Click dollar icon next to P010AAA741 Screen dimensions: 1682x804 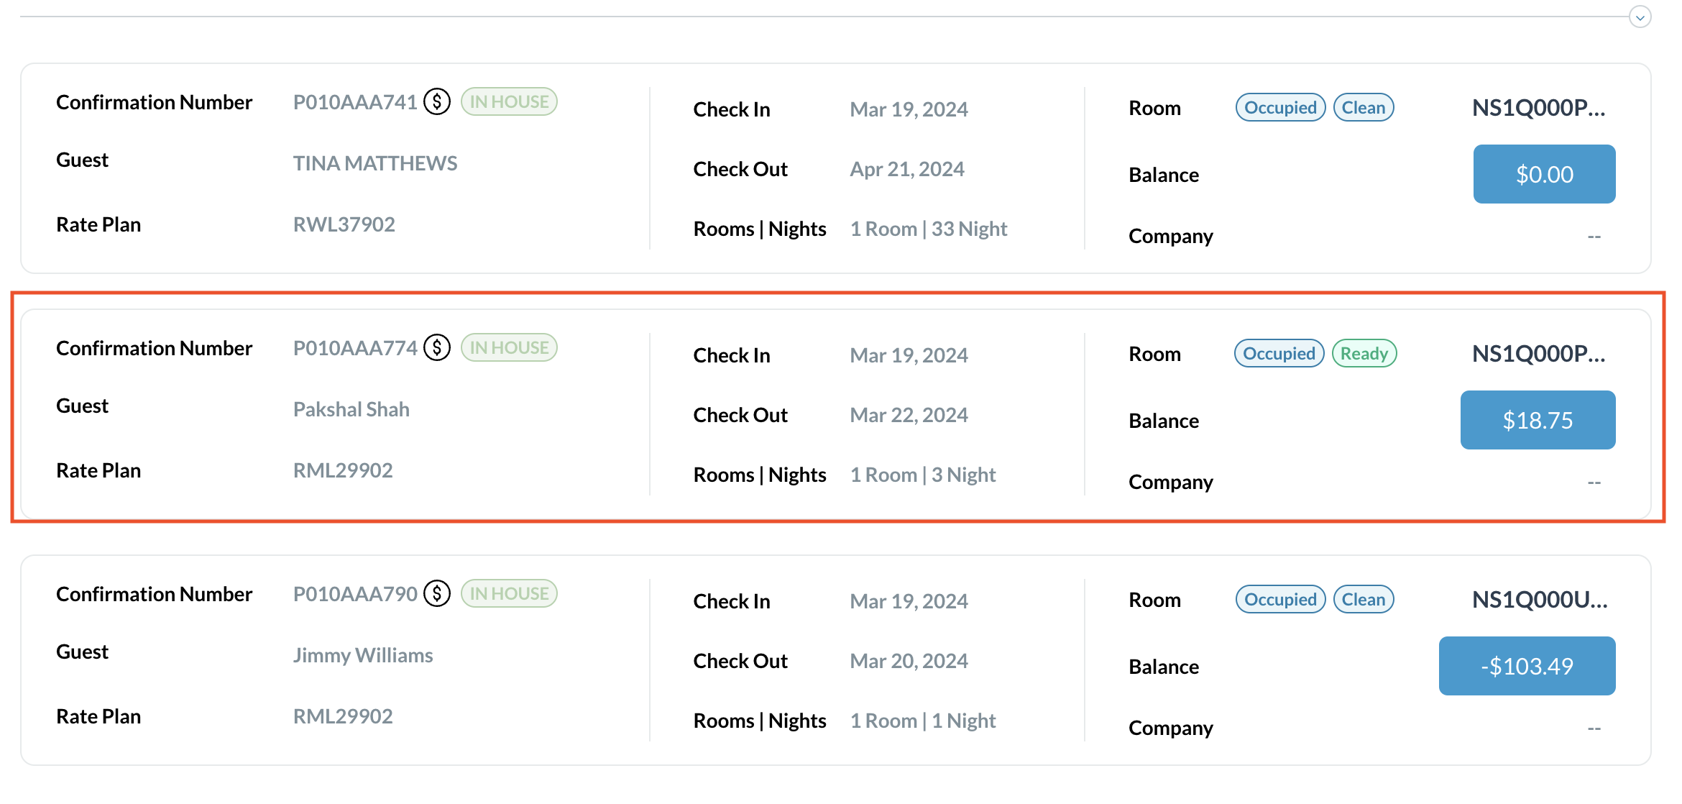point(437,101)
